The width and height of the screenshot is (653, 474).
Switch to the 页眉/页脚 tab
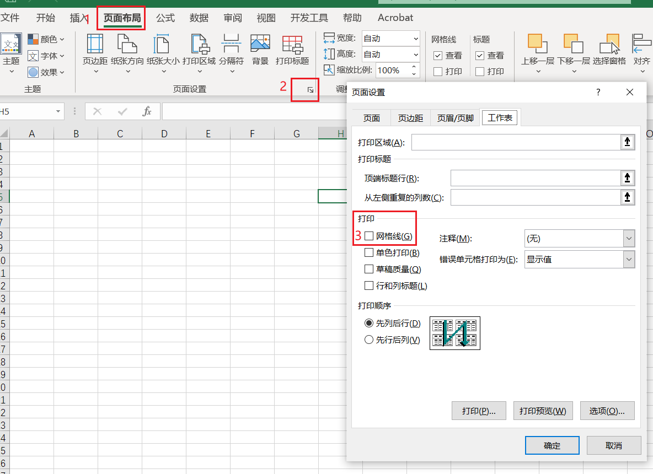pos(454,117)
